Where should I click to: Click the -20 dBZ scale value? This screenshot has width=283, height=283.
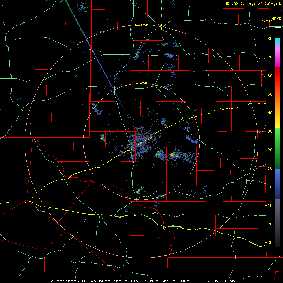269,224
